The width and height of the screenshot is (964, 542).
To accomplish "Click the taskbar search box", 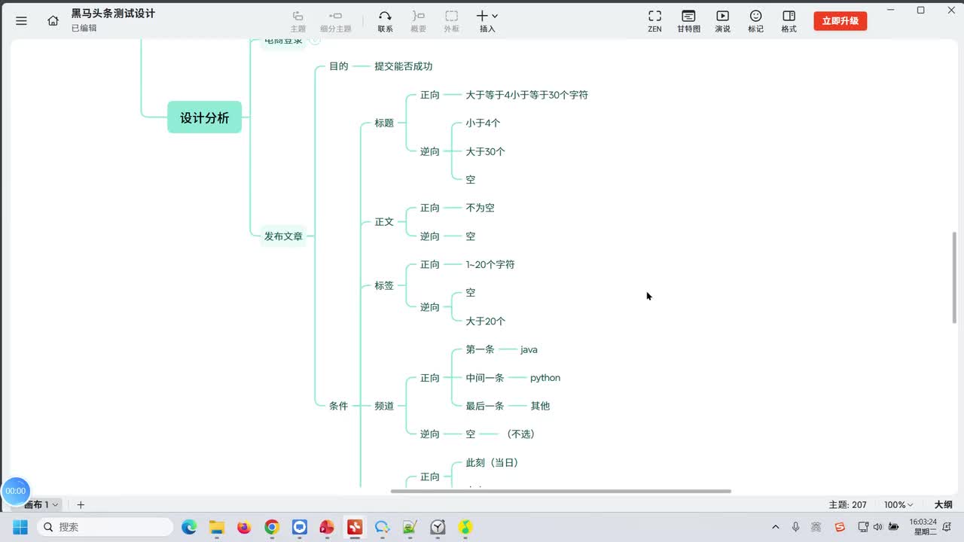I will pyautogui.click(x=105, y=527).
